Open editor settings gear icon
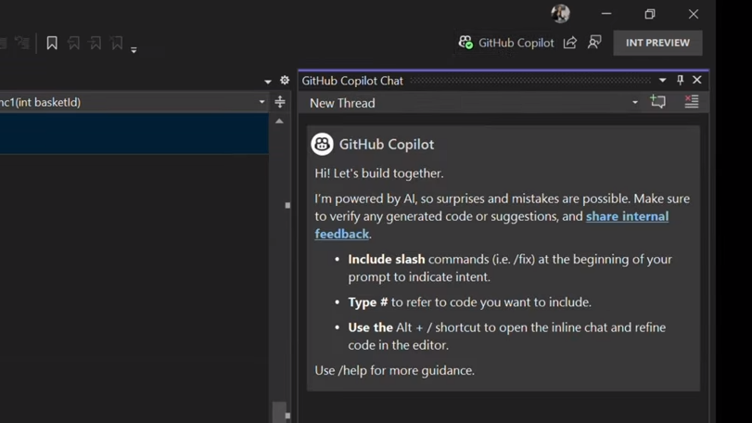This screenshot has height=423, width=752. coord(285,80)
